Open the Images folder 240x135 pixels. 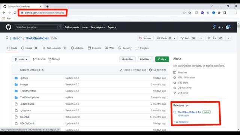coord(24,84)
